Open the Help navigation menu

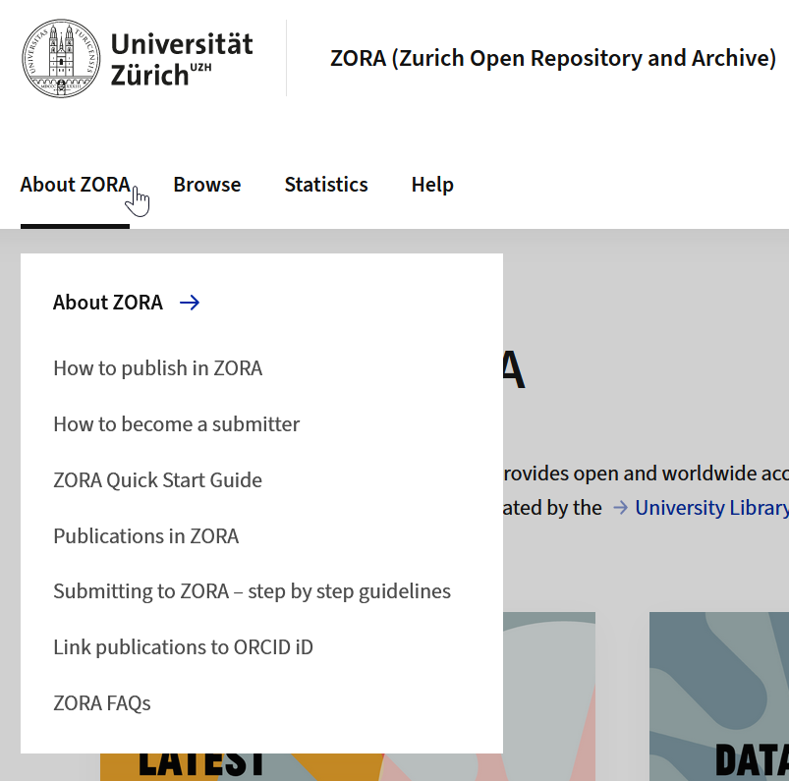[432, 185]
